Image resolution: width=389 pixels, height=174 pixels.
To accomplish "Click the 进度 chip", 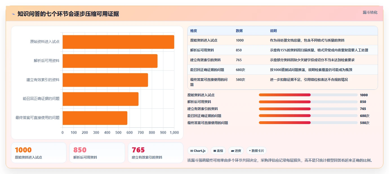I will coord(236,151).
